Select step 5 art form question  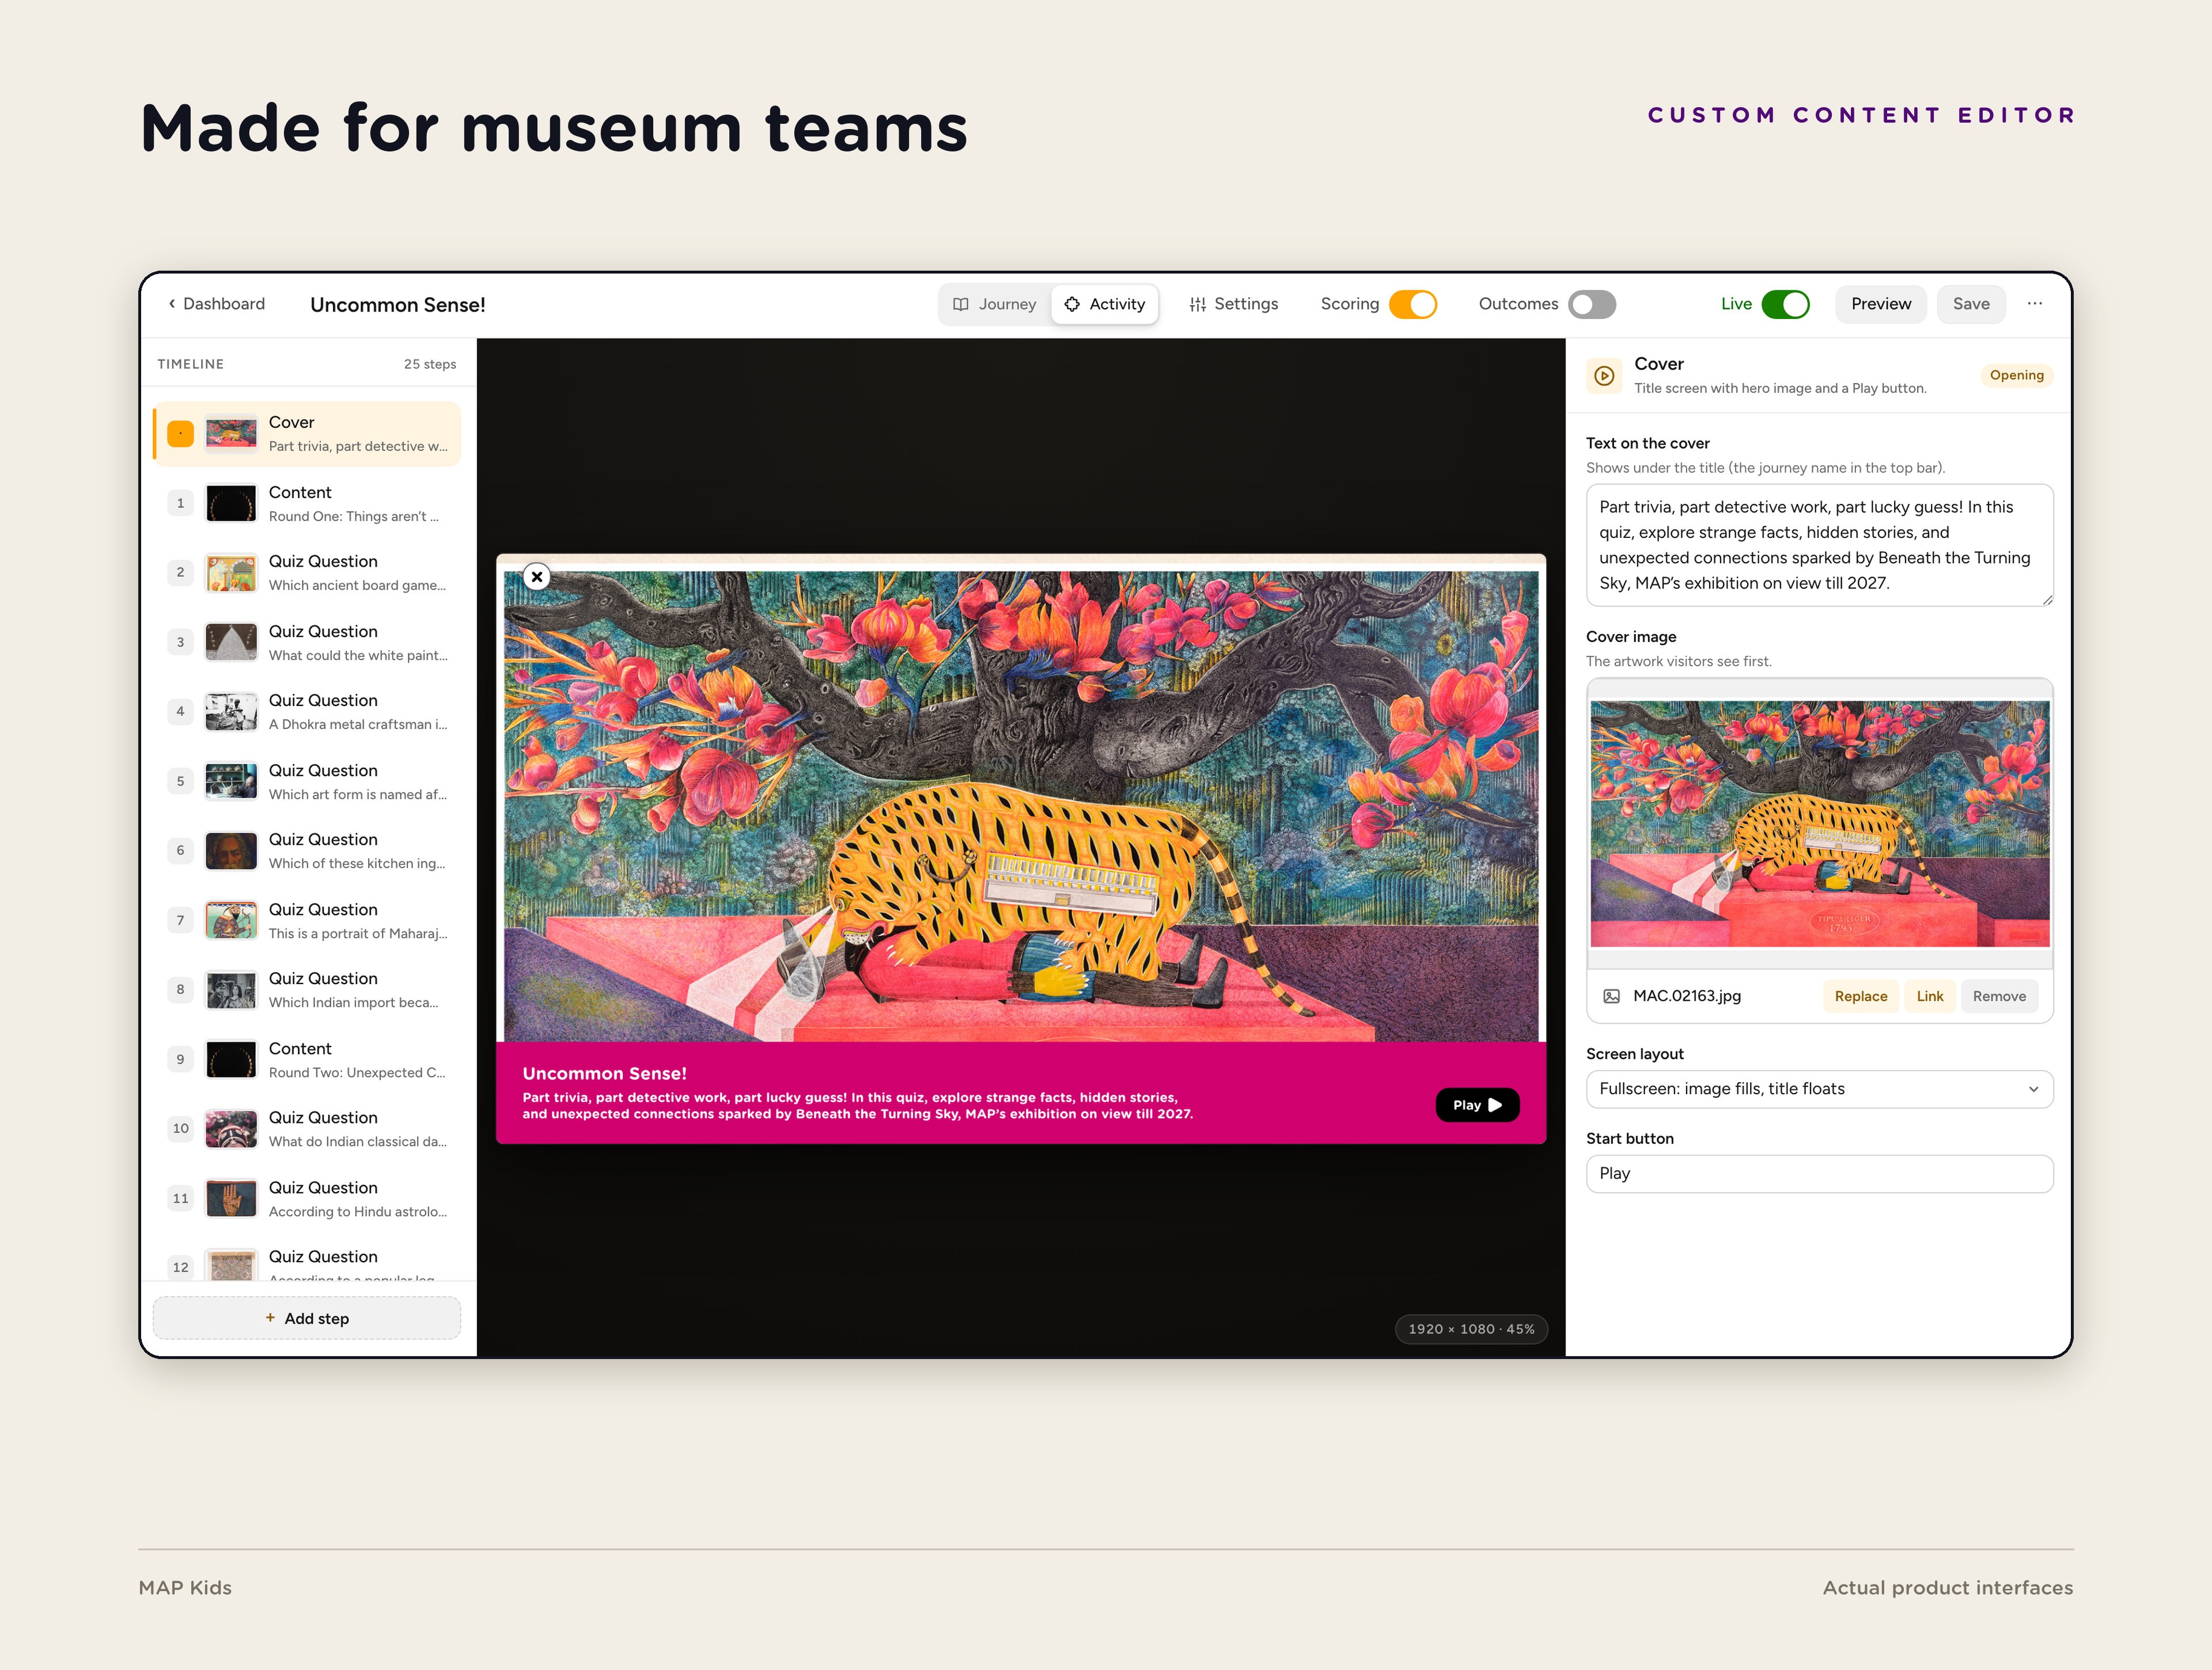(x=307, y=781)
